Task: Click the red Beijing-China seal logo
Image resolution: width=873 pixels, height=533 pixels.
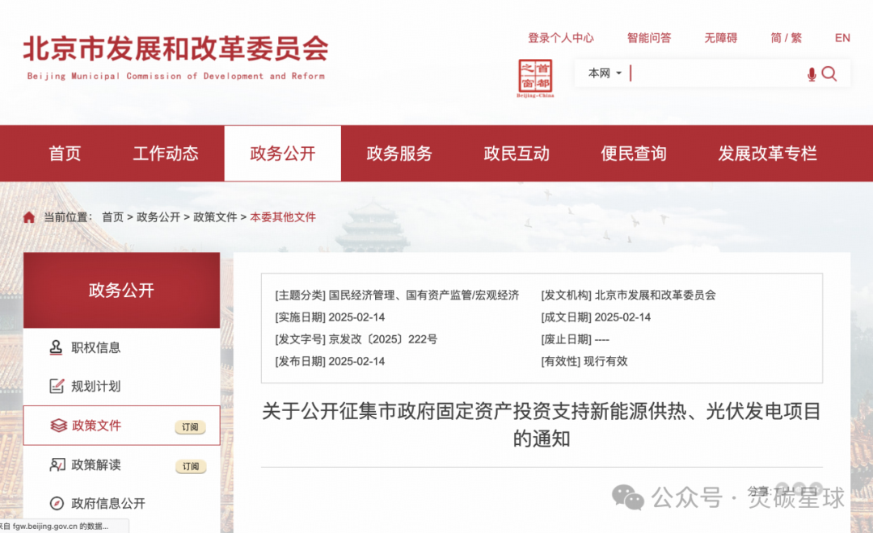Action: point(535,78)
